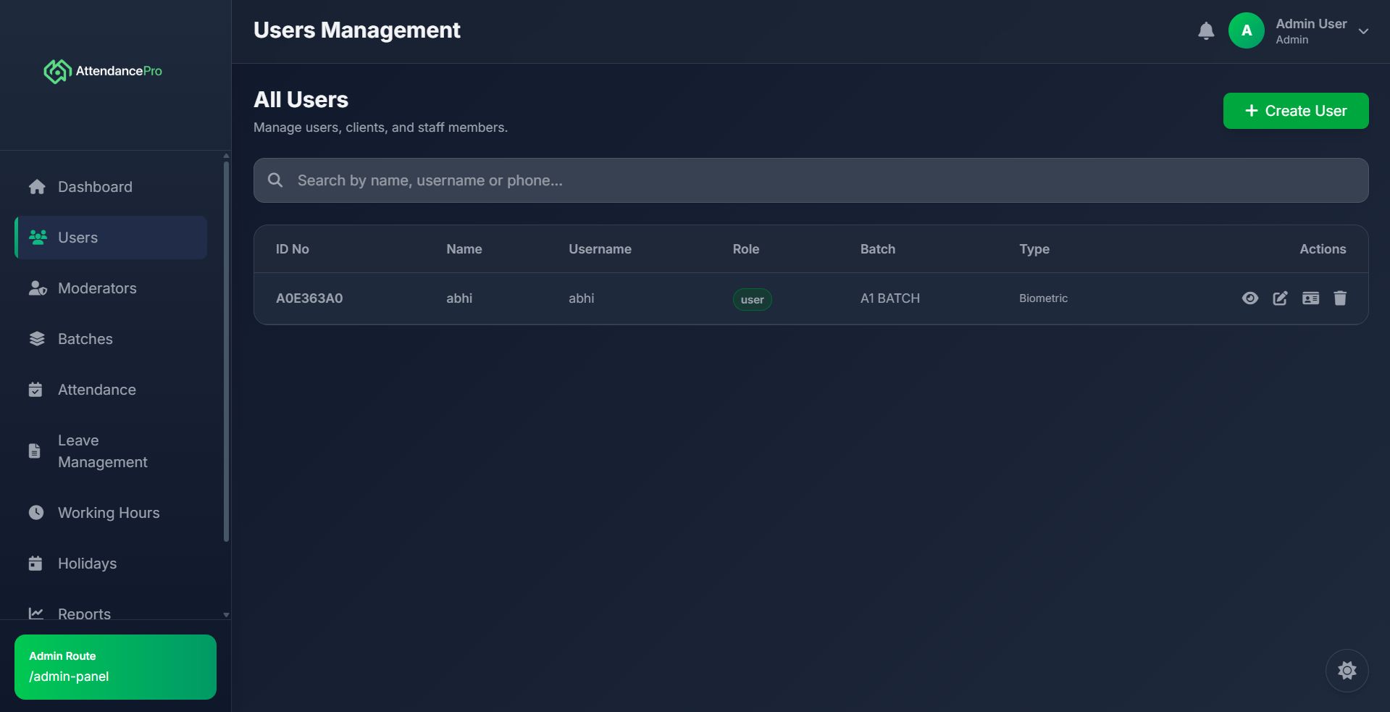Image resolution: width=1390 pixels, height=712 pixels.
Task: Expand the Admin User account dropdown
Action: tap(1363, 31)
